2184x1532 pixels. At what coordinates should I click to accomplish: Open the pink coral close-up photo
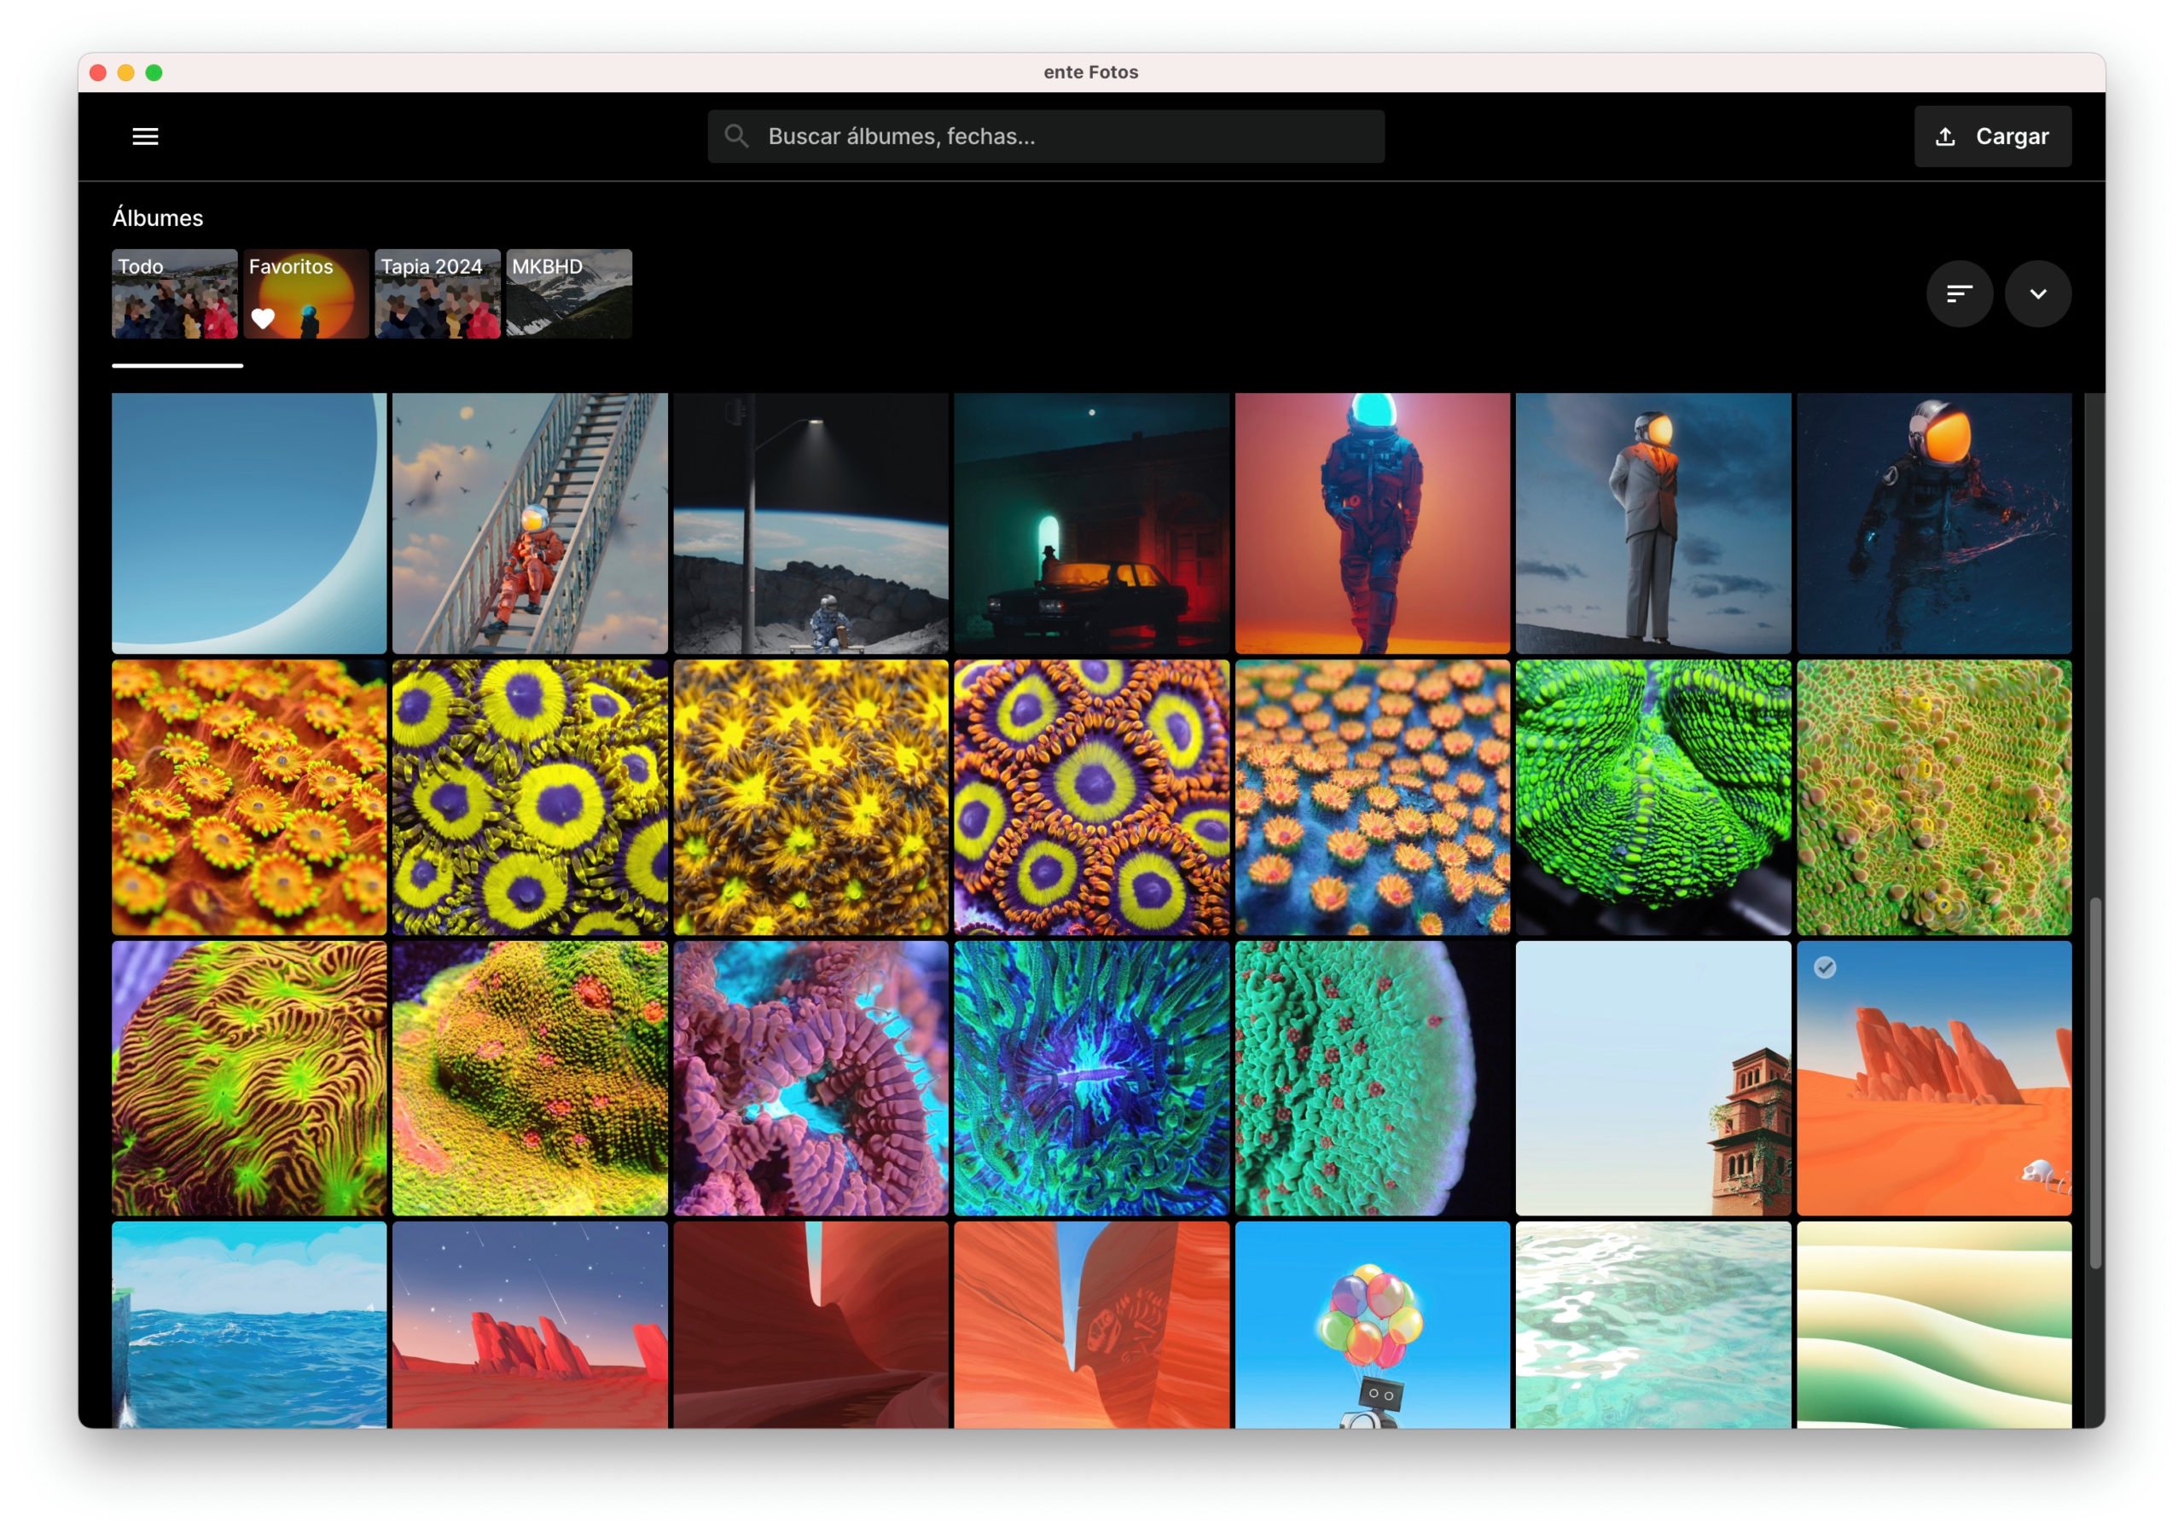tap(810, 1077)
